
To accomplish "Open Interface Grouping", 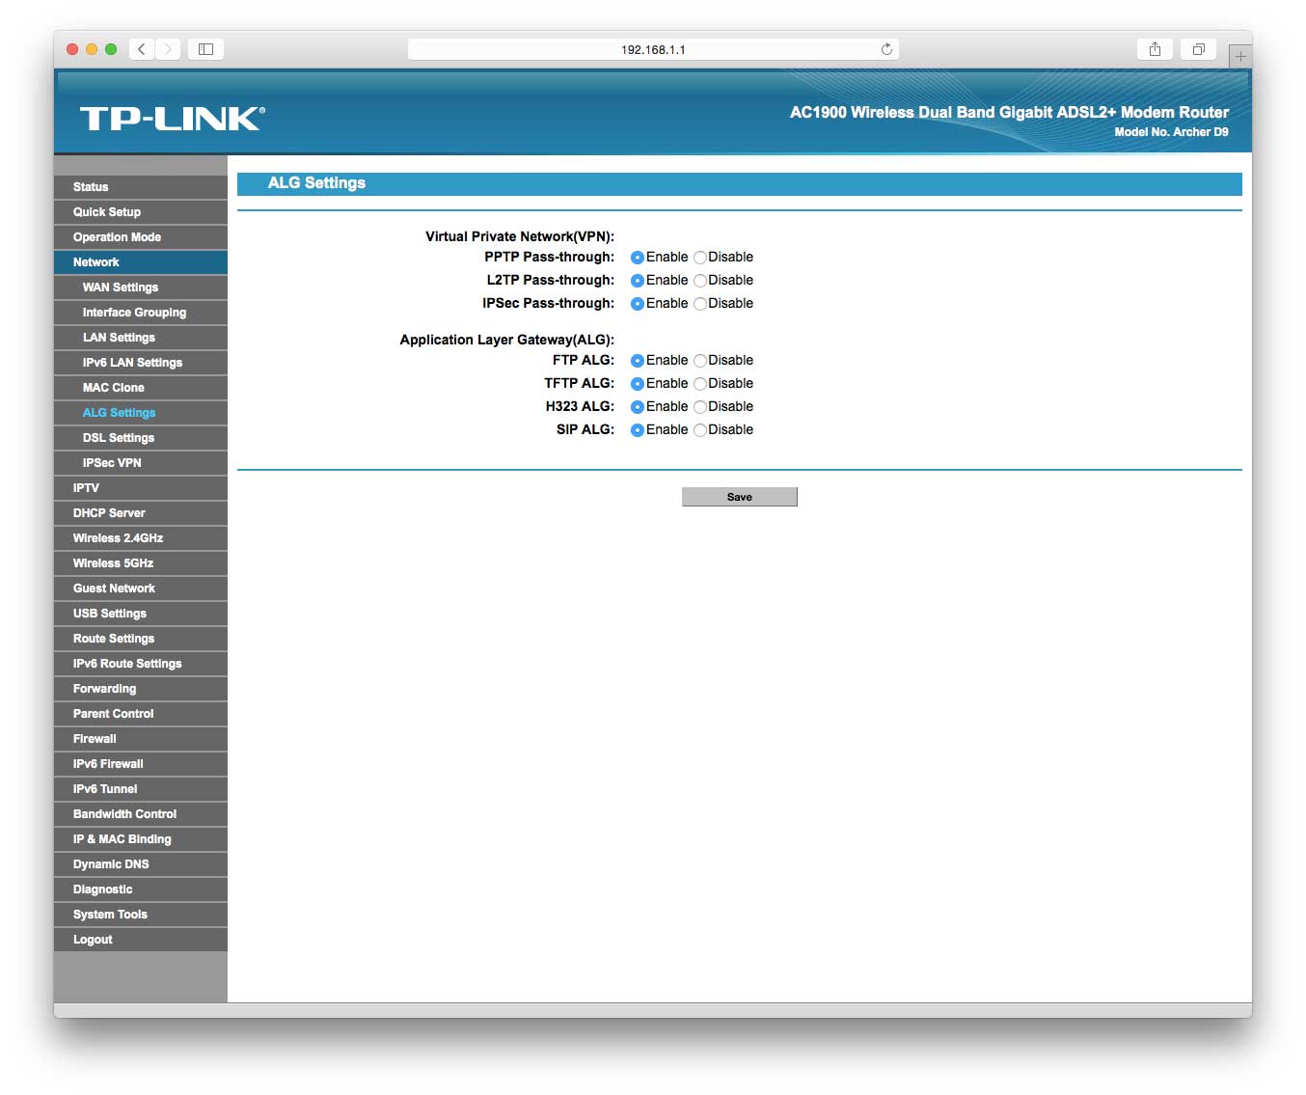I will (x=141, y=313).
